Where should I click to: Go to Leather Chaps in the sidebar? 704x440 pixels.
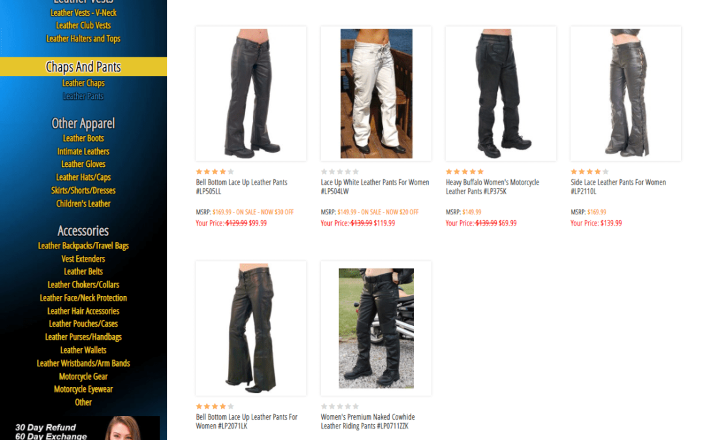pyautogui.click(x=83, y=83)
